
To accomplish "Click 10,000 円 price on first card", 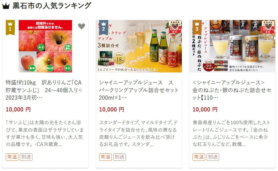I will pyautogui.click(x=18, y=110).
